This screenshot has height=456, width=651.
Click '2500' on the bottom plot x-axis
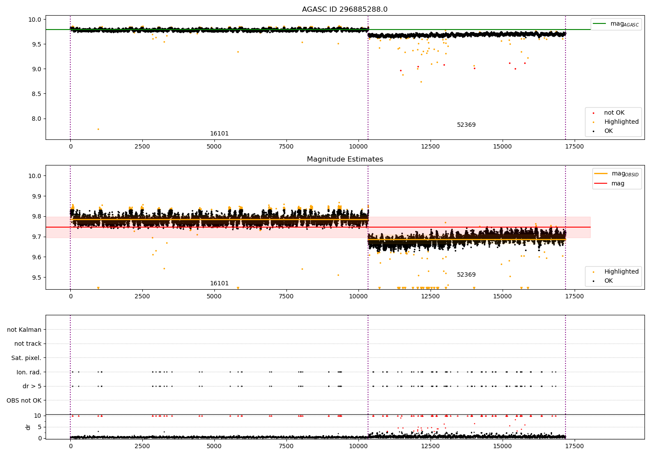(x=142, y=446)
